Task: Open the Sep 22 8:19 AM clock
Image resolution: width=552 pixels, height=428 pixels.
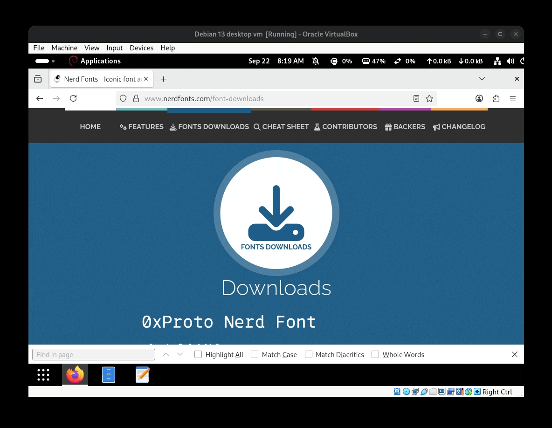Action: pos(276,61)
